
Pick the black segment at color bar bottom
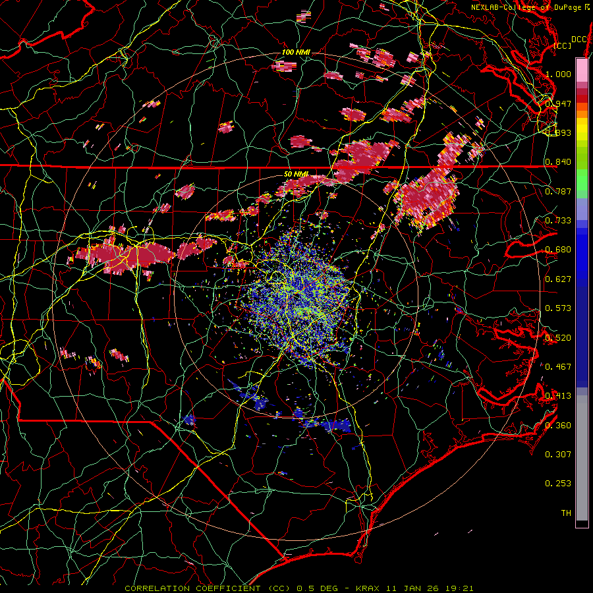(582, 524)
